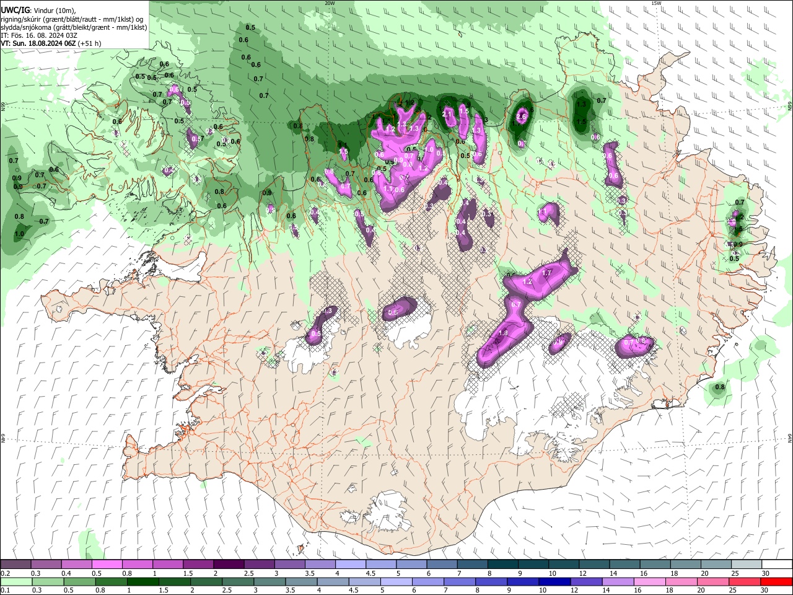793x595 pixels.
Task: Pick the darkest purple 2 swatch in the top legend row
Action: (228, 564)
